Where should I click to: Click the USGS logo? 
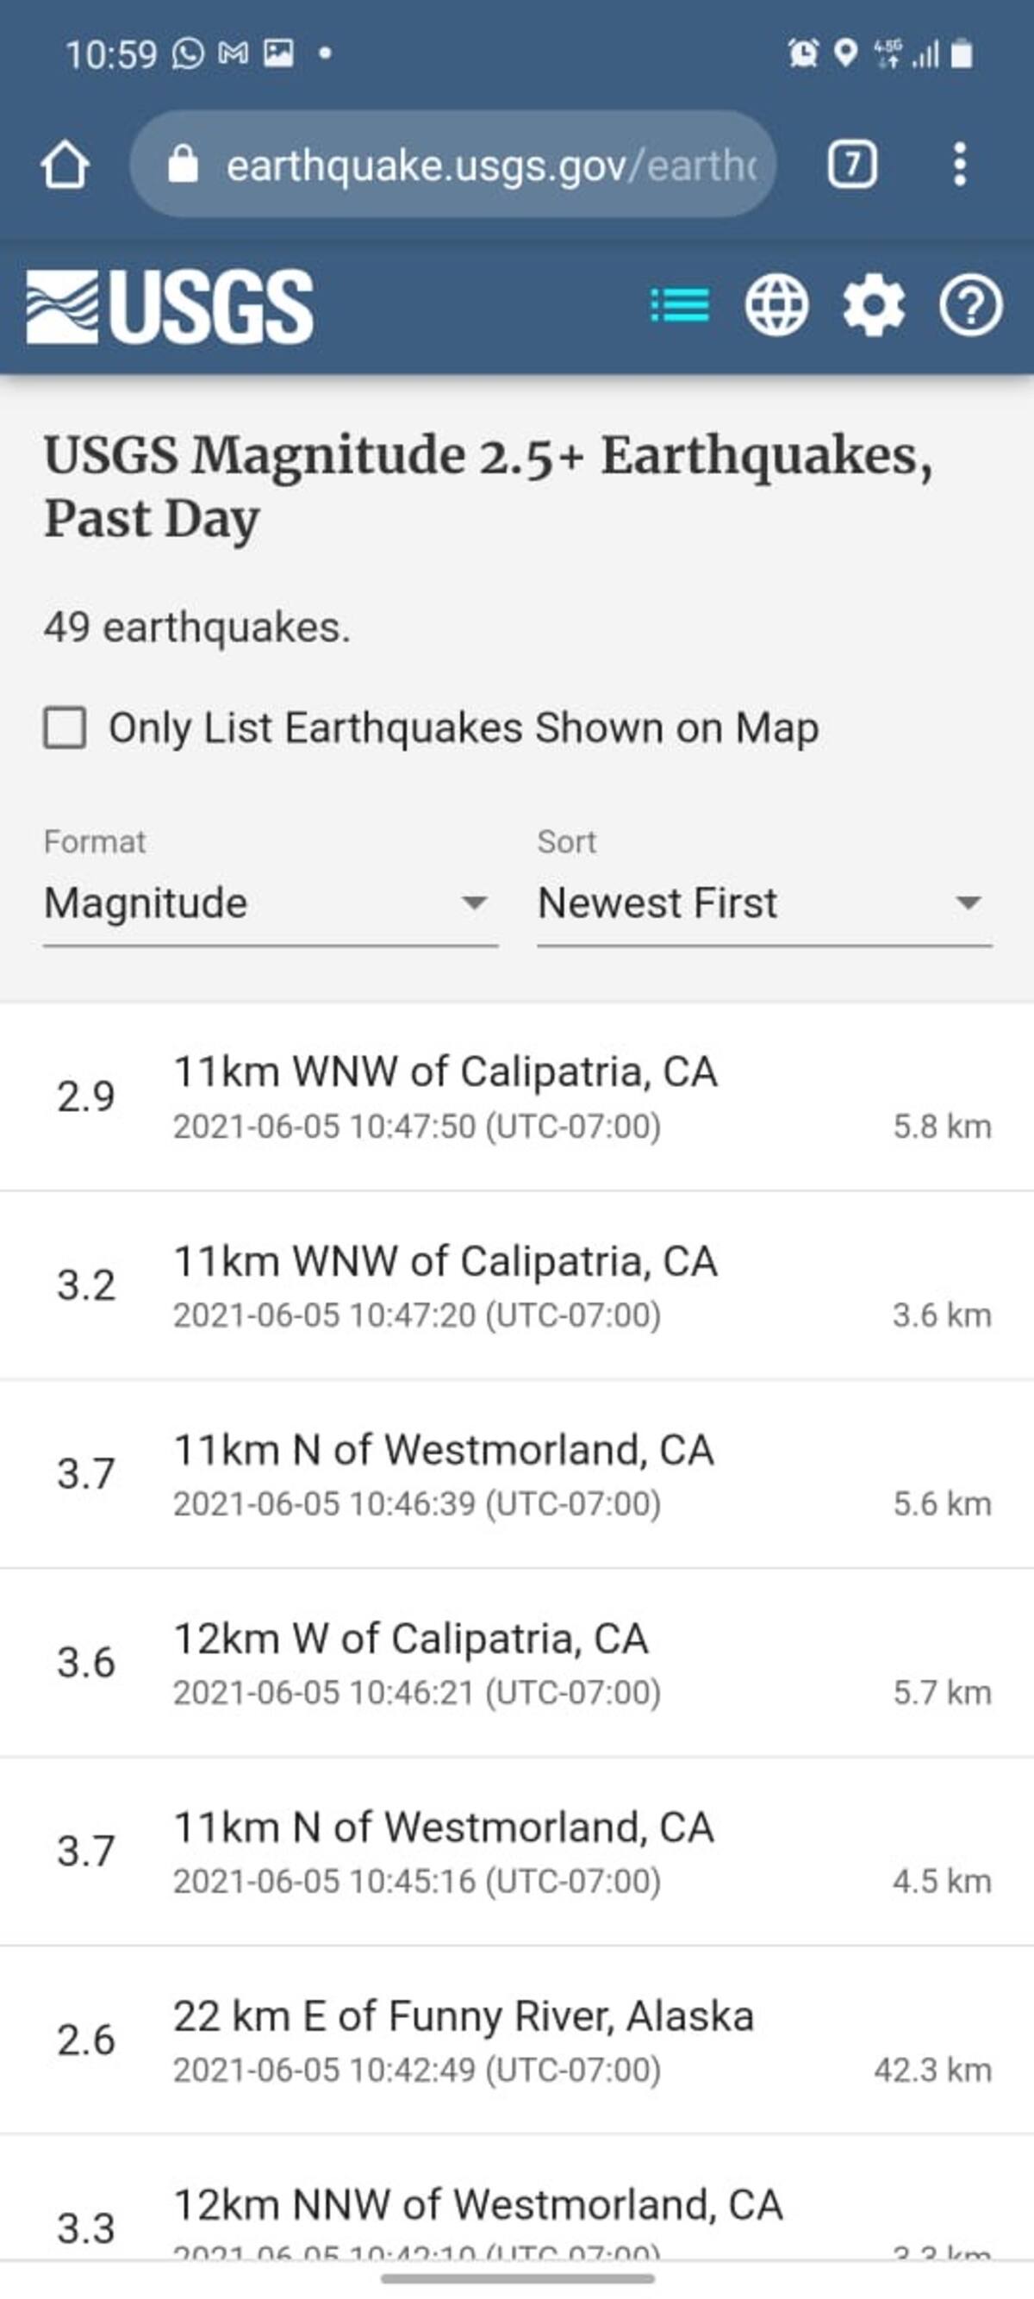coord(170,306)
